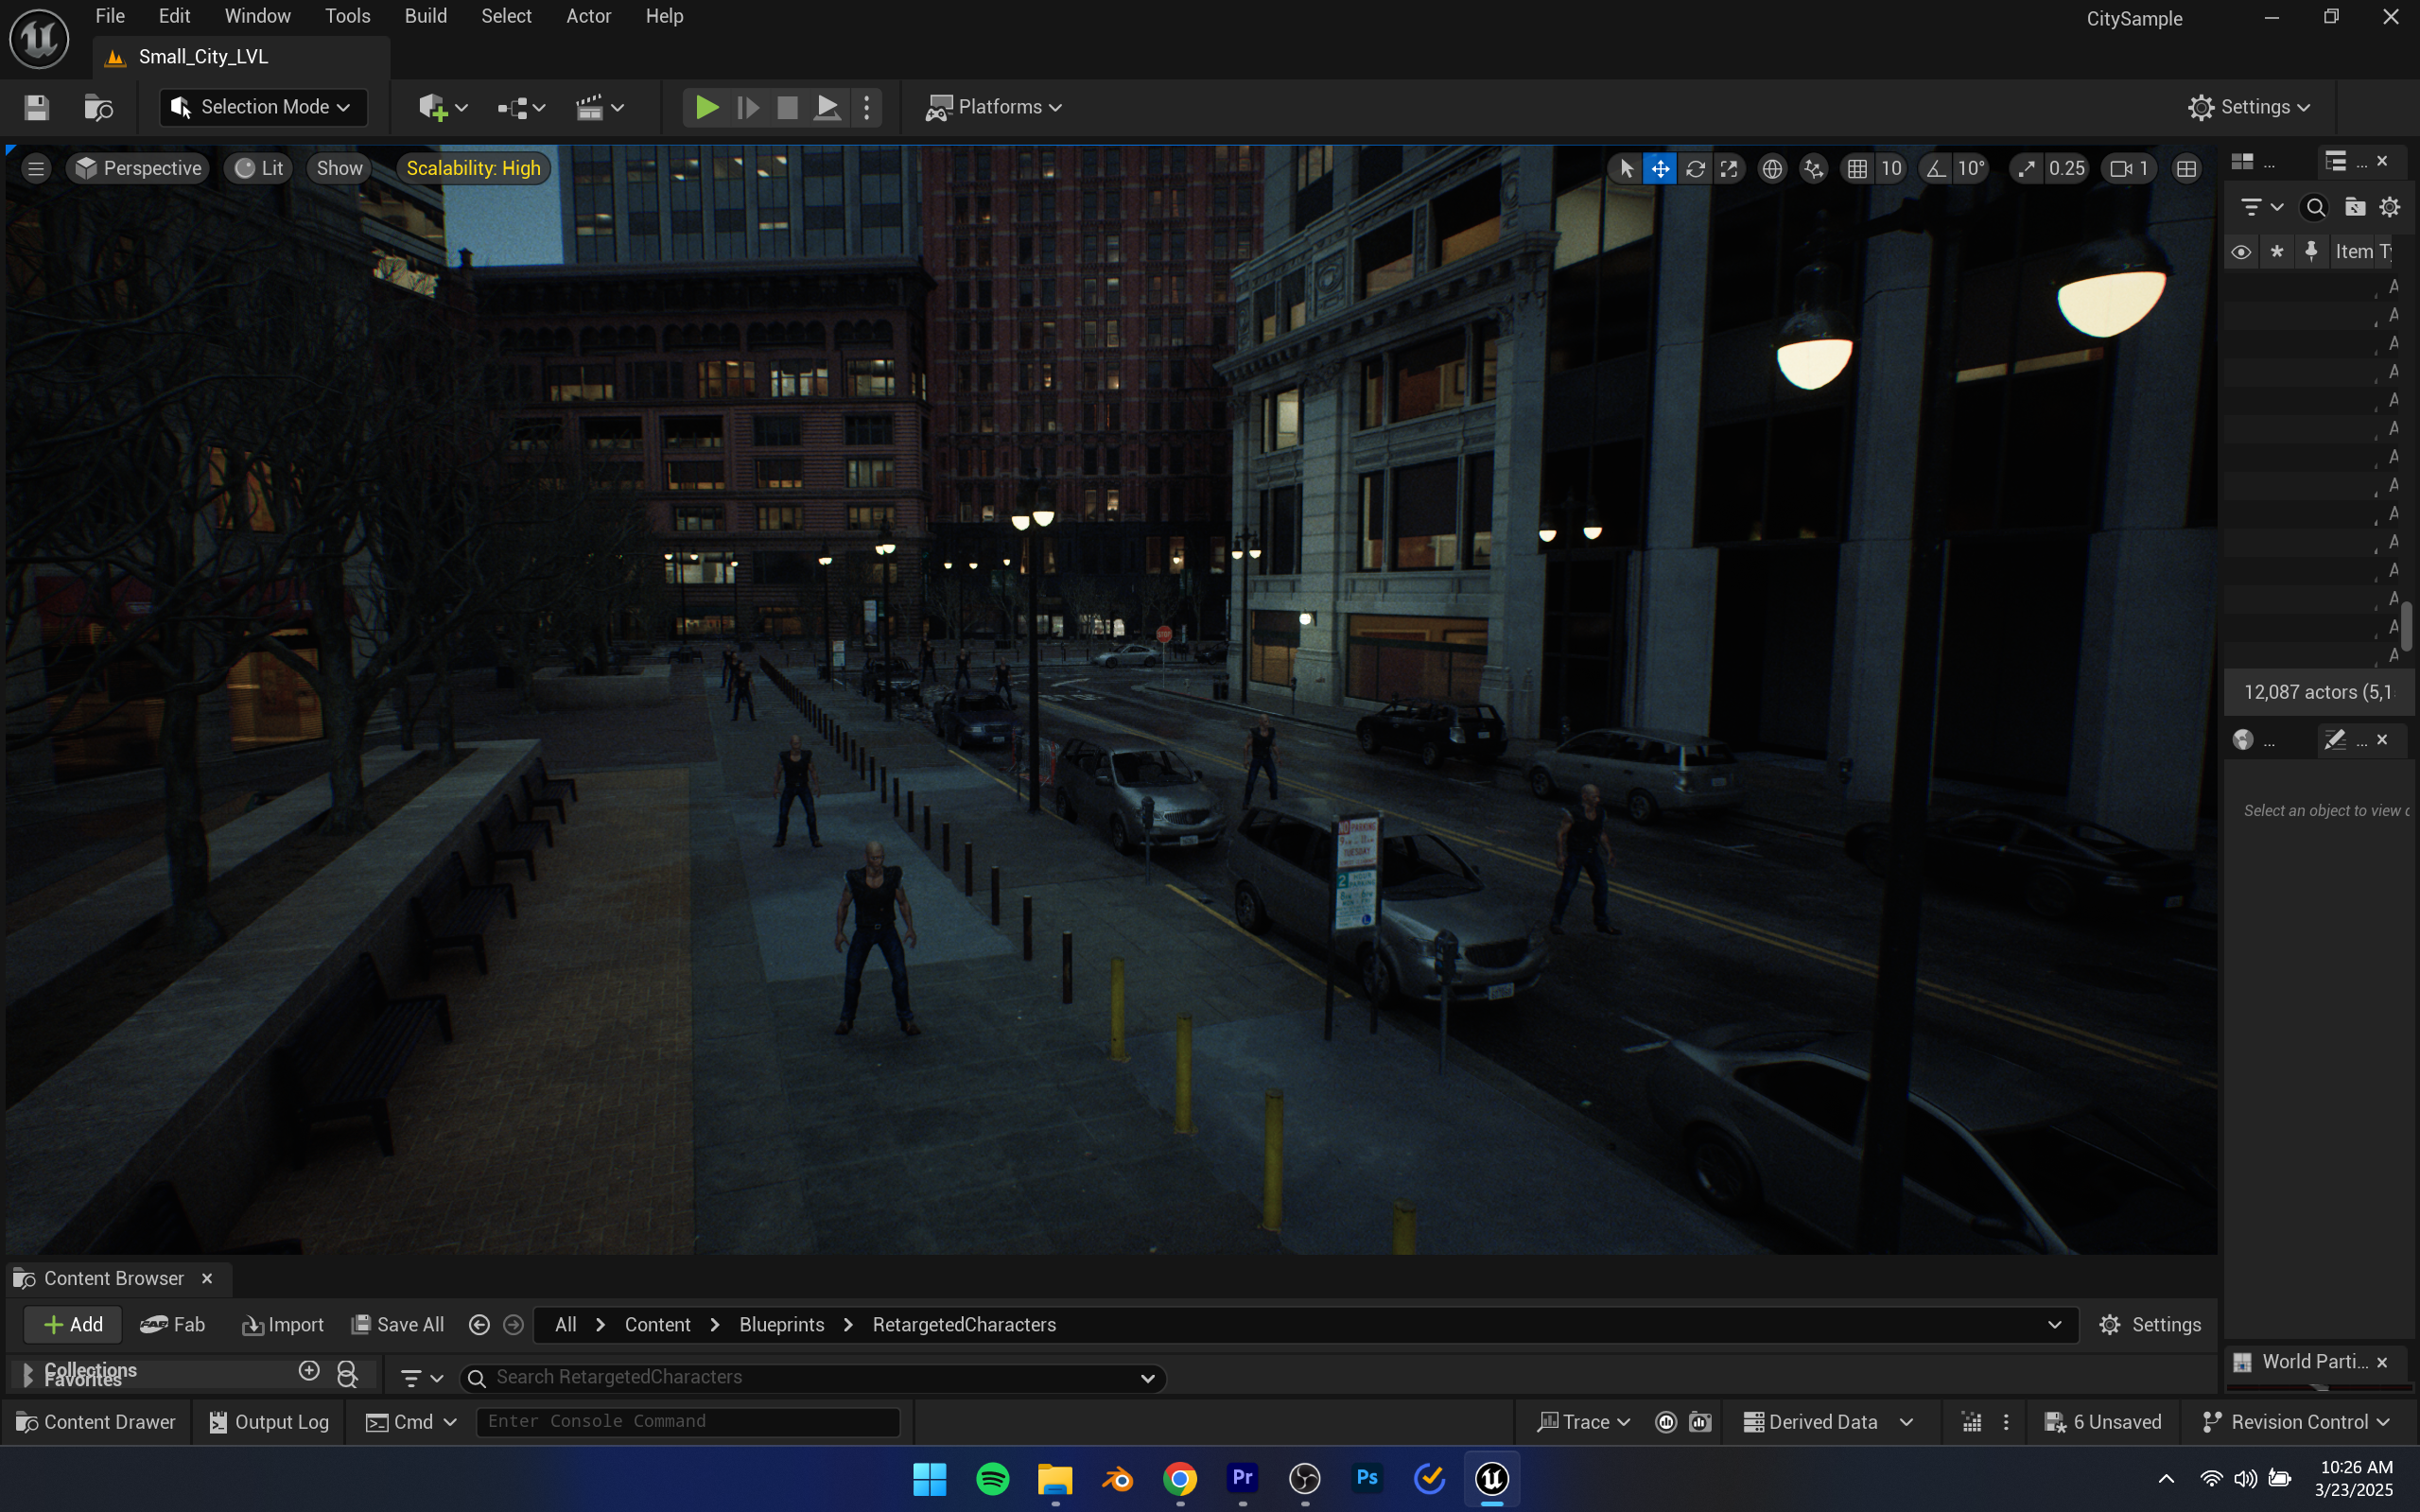Click the Import button in Content Browser
Viewport: 2420px width, 1512px height.
pyautogui.click(x=283, y=1324)
